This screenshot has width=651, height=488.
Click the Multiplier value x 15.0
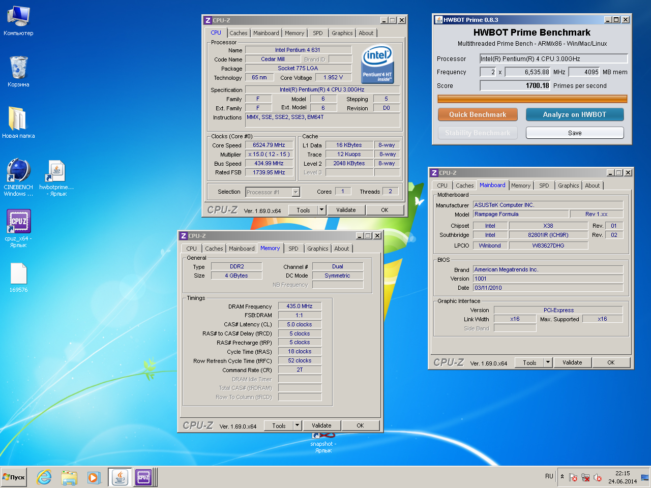269,154
